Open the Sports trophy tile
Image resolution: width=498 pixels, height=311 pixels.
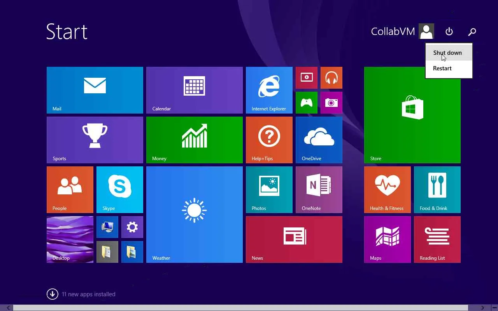pyautogui.click(x=95, y=140)
